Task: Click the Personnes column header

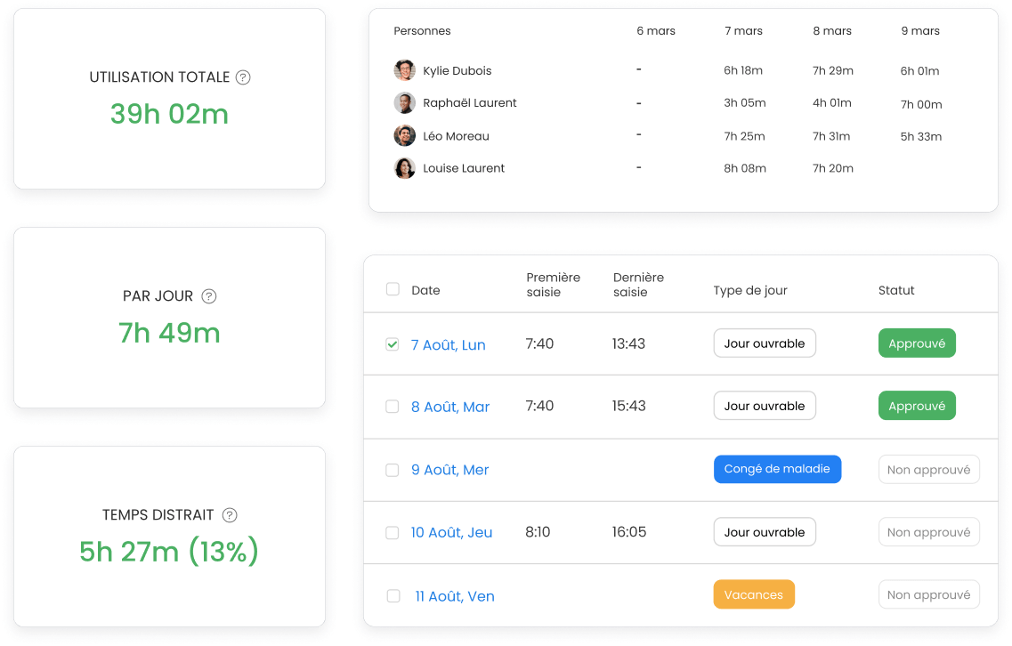Action: pyautogui.click(x=422, y=31)
